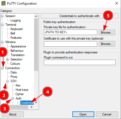This screenshot has height=119, width=121.
Task: Click category tree scroll up arrow
Action: pyautogui.click(x=36, y=16)
